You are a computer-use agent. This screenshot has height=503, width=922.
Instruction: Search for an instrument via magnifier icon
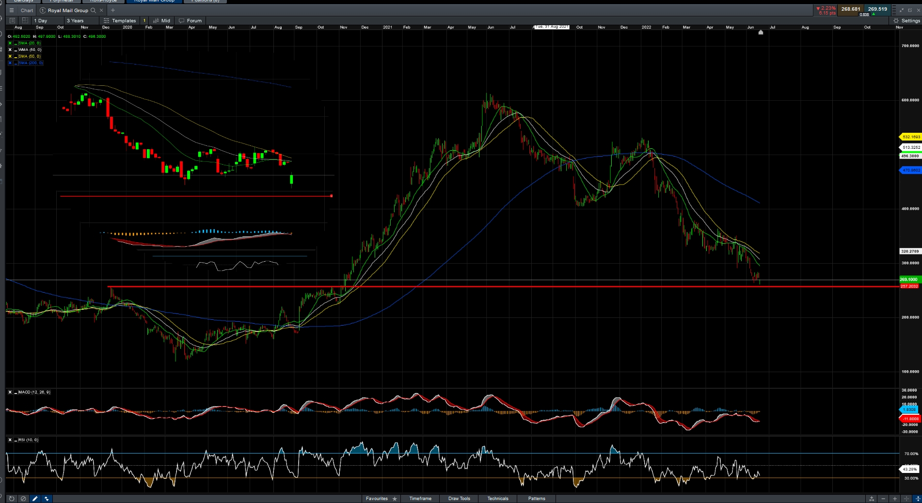point(93,10)
